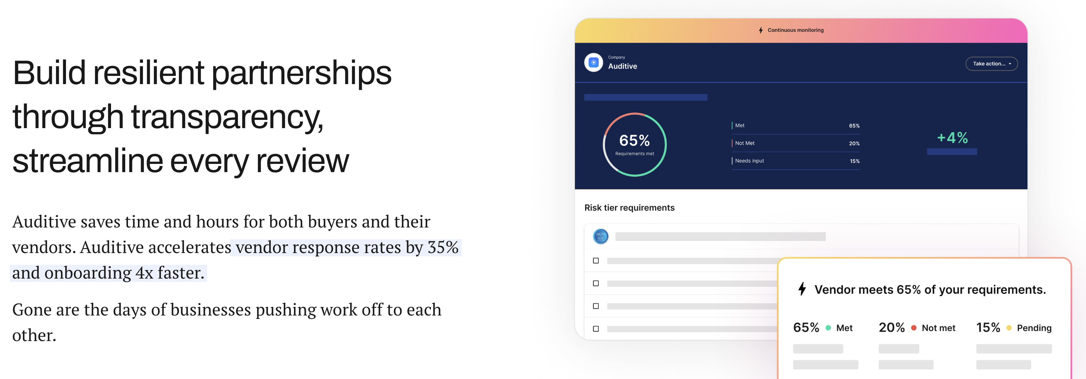Click the yellow Pending status dot
Screen dimensions: 1086x379
click(1009, 328)
